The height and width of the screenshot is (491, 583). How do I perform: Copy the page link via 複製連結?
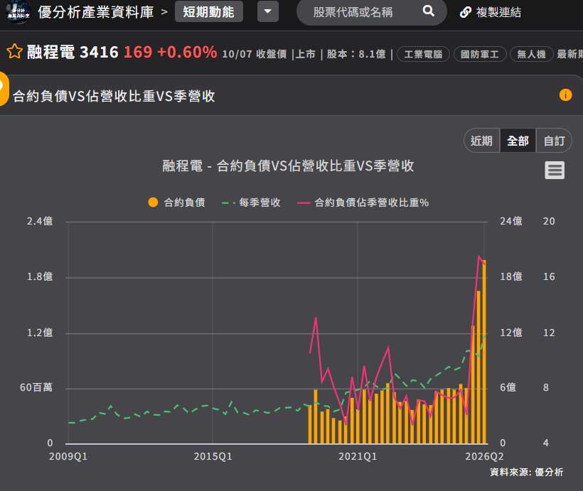point(491,13)
